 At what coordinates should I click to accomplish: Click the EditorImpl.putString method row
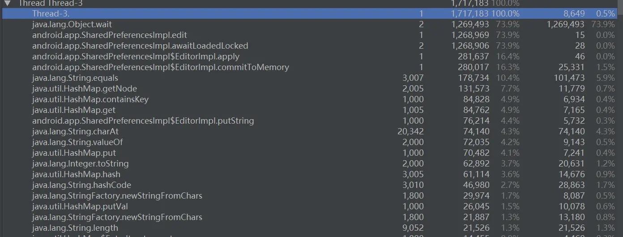tap(311, 121)
